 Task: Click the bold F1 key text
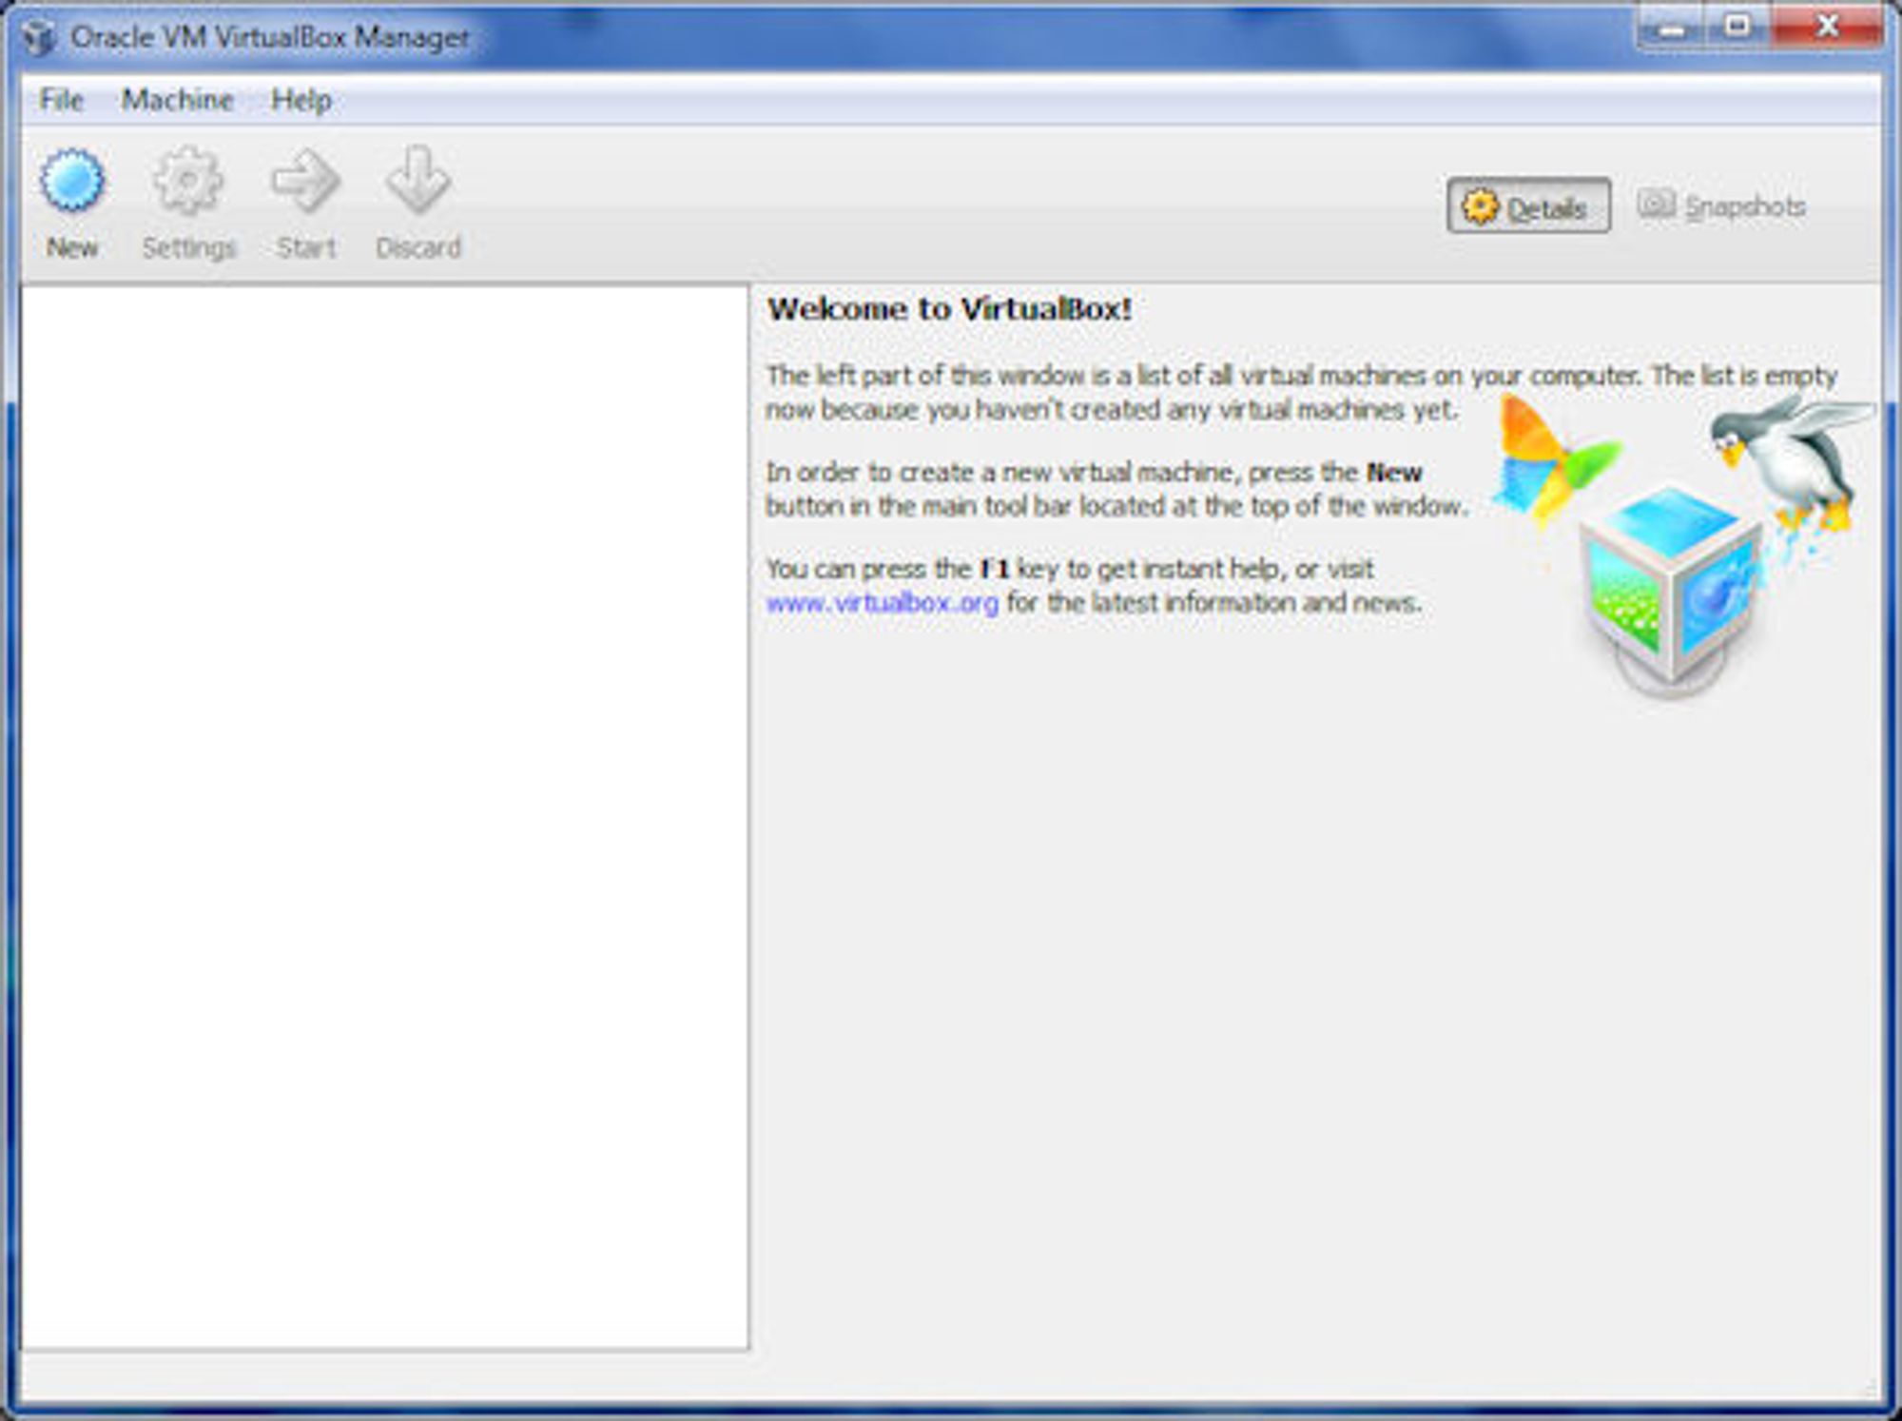[x=995, y=569]
